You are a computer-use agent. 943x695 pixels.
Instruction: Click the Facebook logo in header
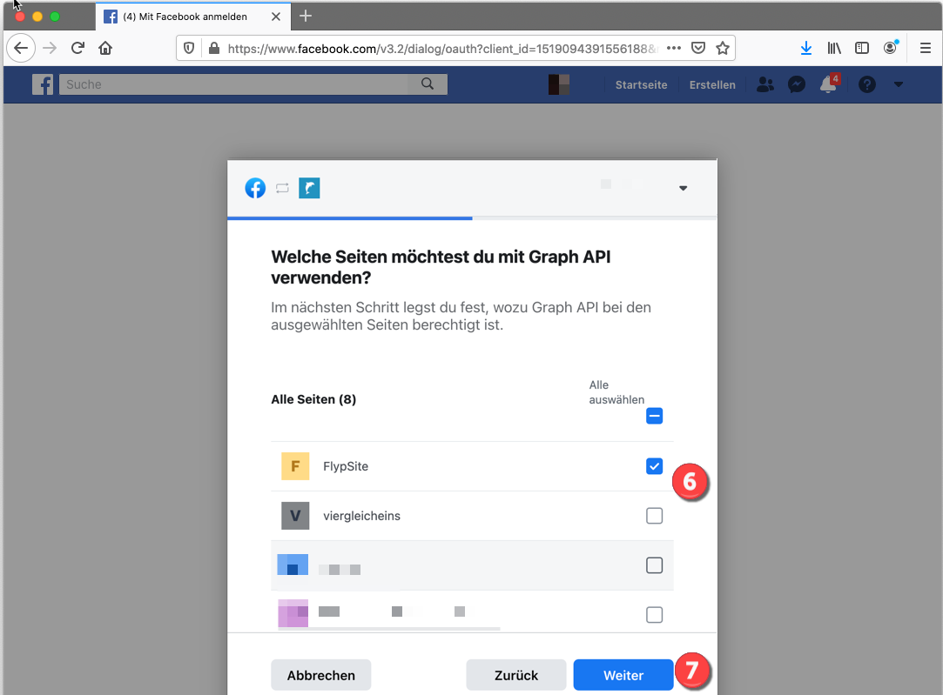(43, 84)
